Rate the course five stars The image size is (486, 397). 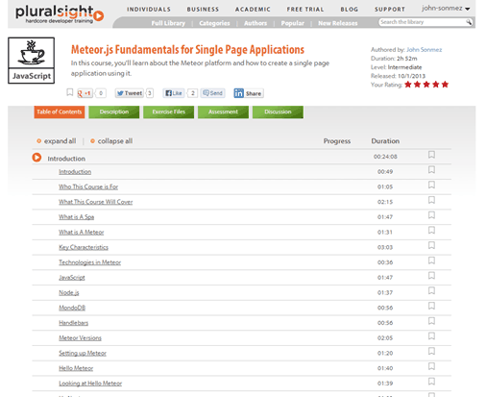(x=445, y=85)
